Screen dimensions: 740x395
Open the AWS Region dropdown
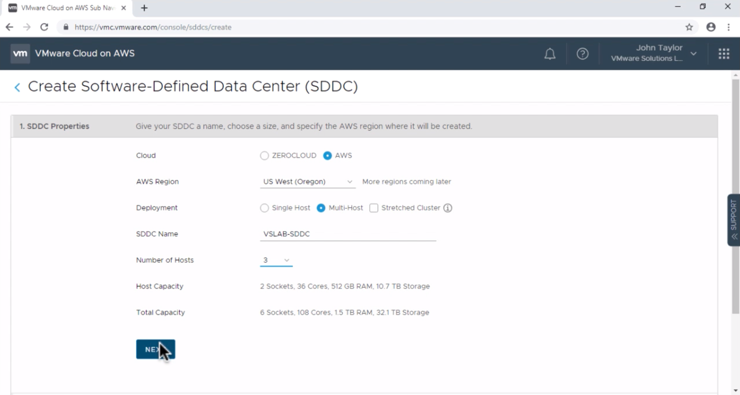(307, 182)
